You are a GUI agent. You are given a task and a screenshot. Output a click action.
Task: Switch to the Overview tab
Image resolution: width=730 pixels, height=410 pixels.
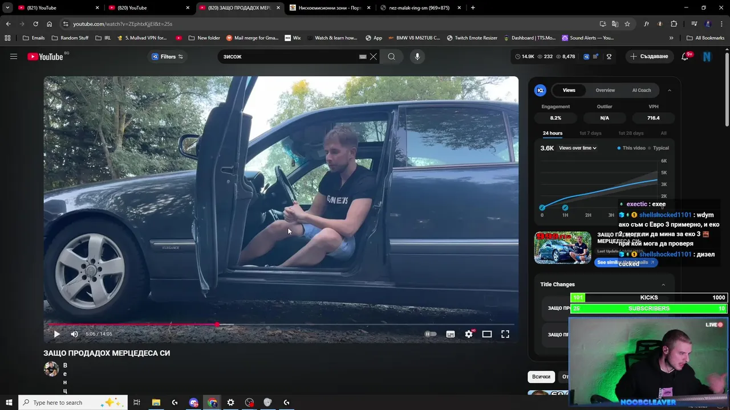(605, 90)
